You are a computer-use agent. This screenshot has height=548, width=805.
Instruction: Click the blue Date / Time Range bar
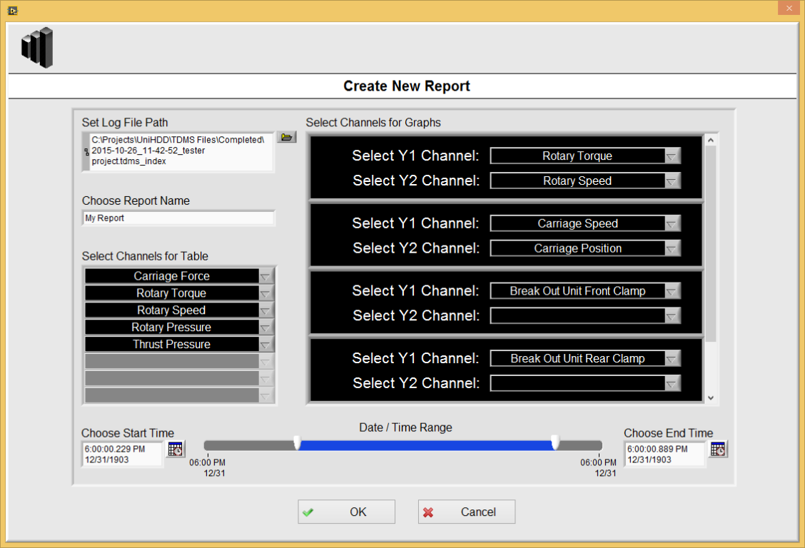tap(426, 445)
